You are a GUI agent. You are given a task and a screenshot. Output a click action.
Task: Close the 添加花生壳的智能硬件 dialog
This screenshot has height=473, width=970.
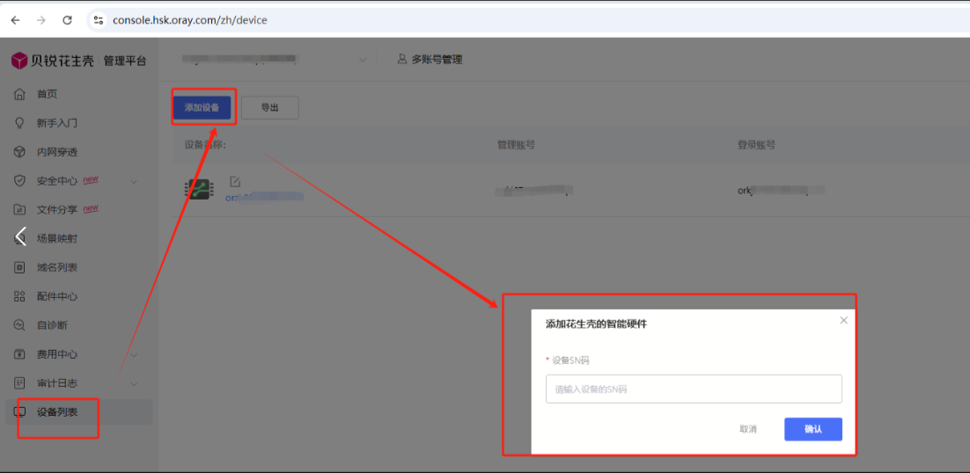coord(844,321)
